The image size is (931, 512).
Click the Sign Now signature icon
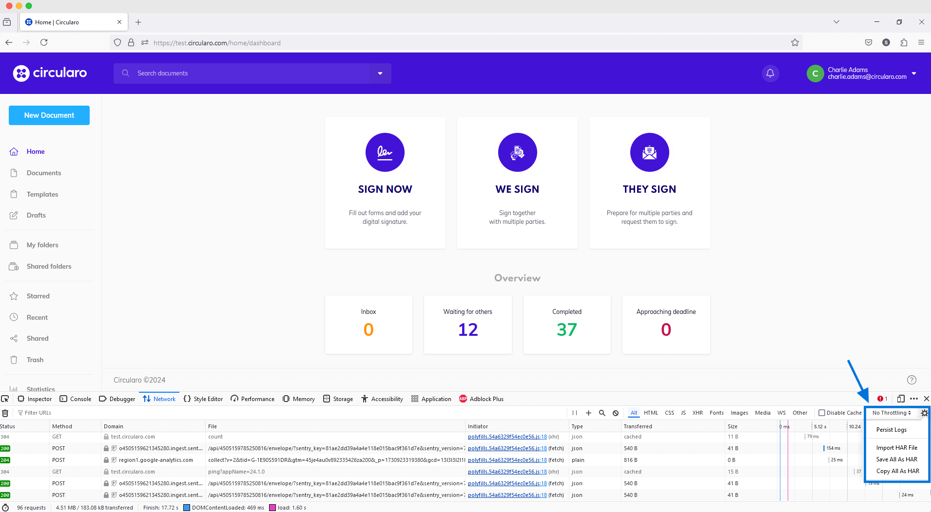(385, 152)
